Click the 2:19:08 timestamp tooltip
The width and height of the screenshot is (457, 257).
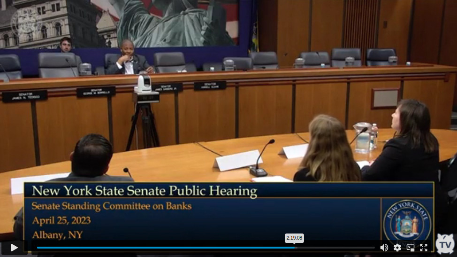294,238
